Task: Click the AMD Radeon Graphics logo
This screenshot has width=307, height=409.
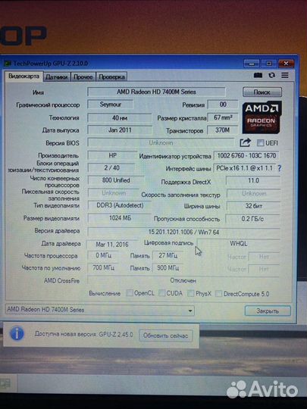Action: [262, 117]
